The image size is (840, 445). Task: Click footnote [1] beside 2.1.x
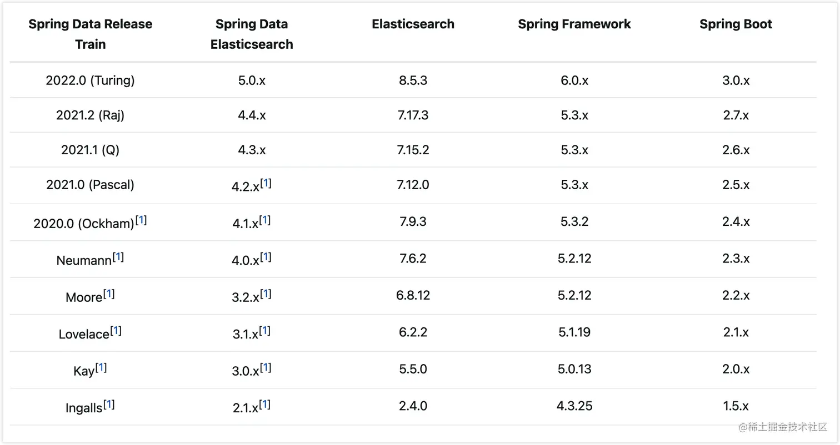click(x=266, y=404)
